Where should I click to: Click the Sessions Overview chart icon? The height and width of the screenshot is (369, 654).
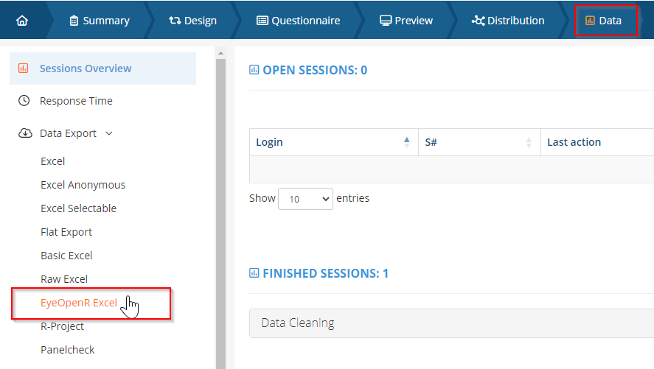coord(24,68)
